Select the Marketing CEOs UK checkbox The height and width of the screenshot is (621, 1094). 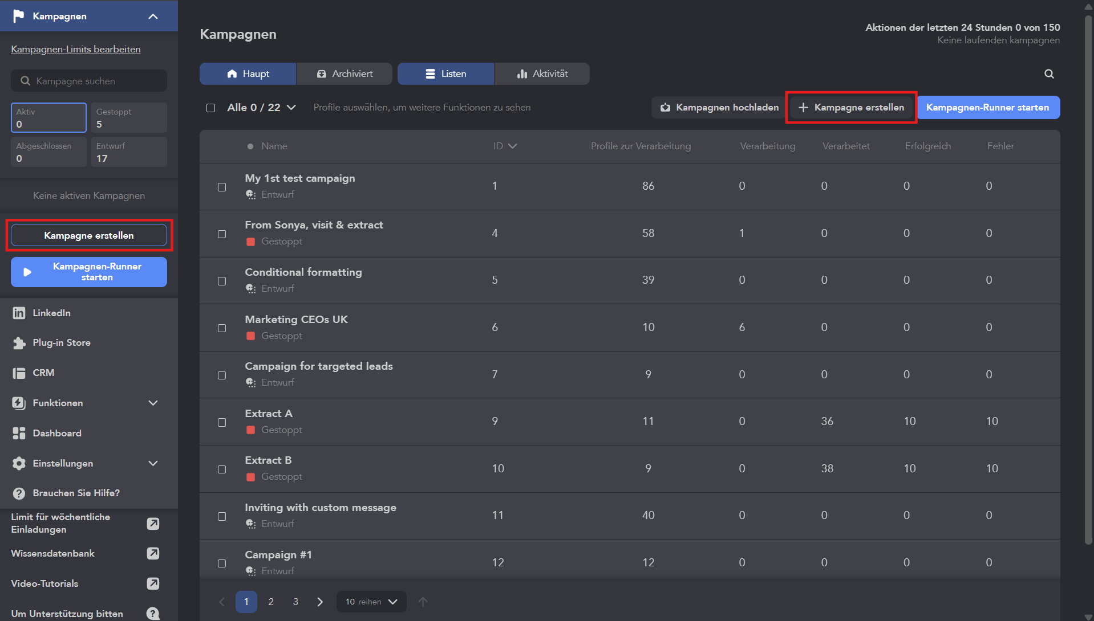[222, 328]
